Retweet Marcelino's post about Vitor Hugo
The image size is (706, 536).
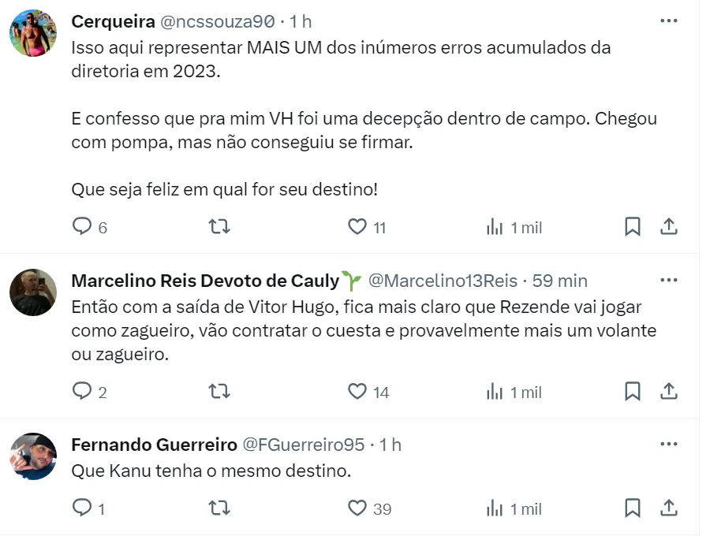pos(219,391)
